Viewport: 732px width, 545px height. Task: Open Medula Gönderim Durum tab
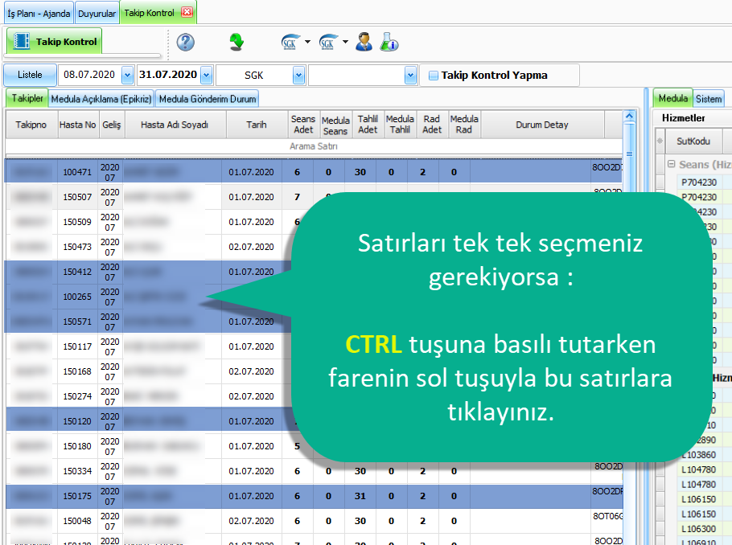coord(208,99)
